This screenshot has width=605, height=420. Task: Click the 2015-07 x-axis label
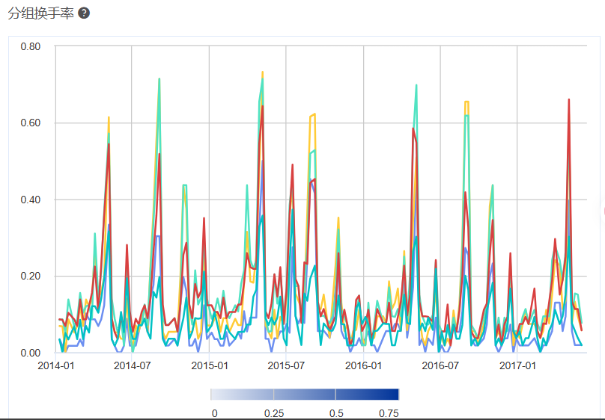point(286,366)
